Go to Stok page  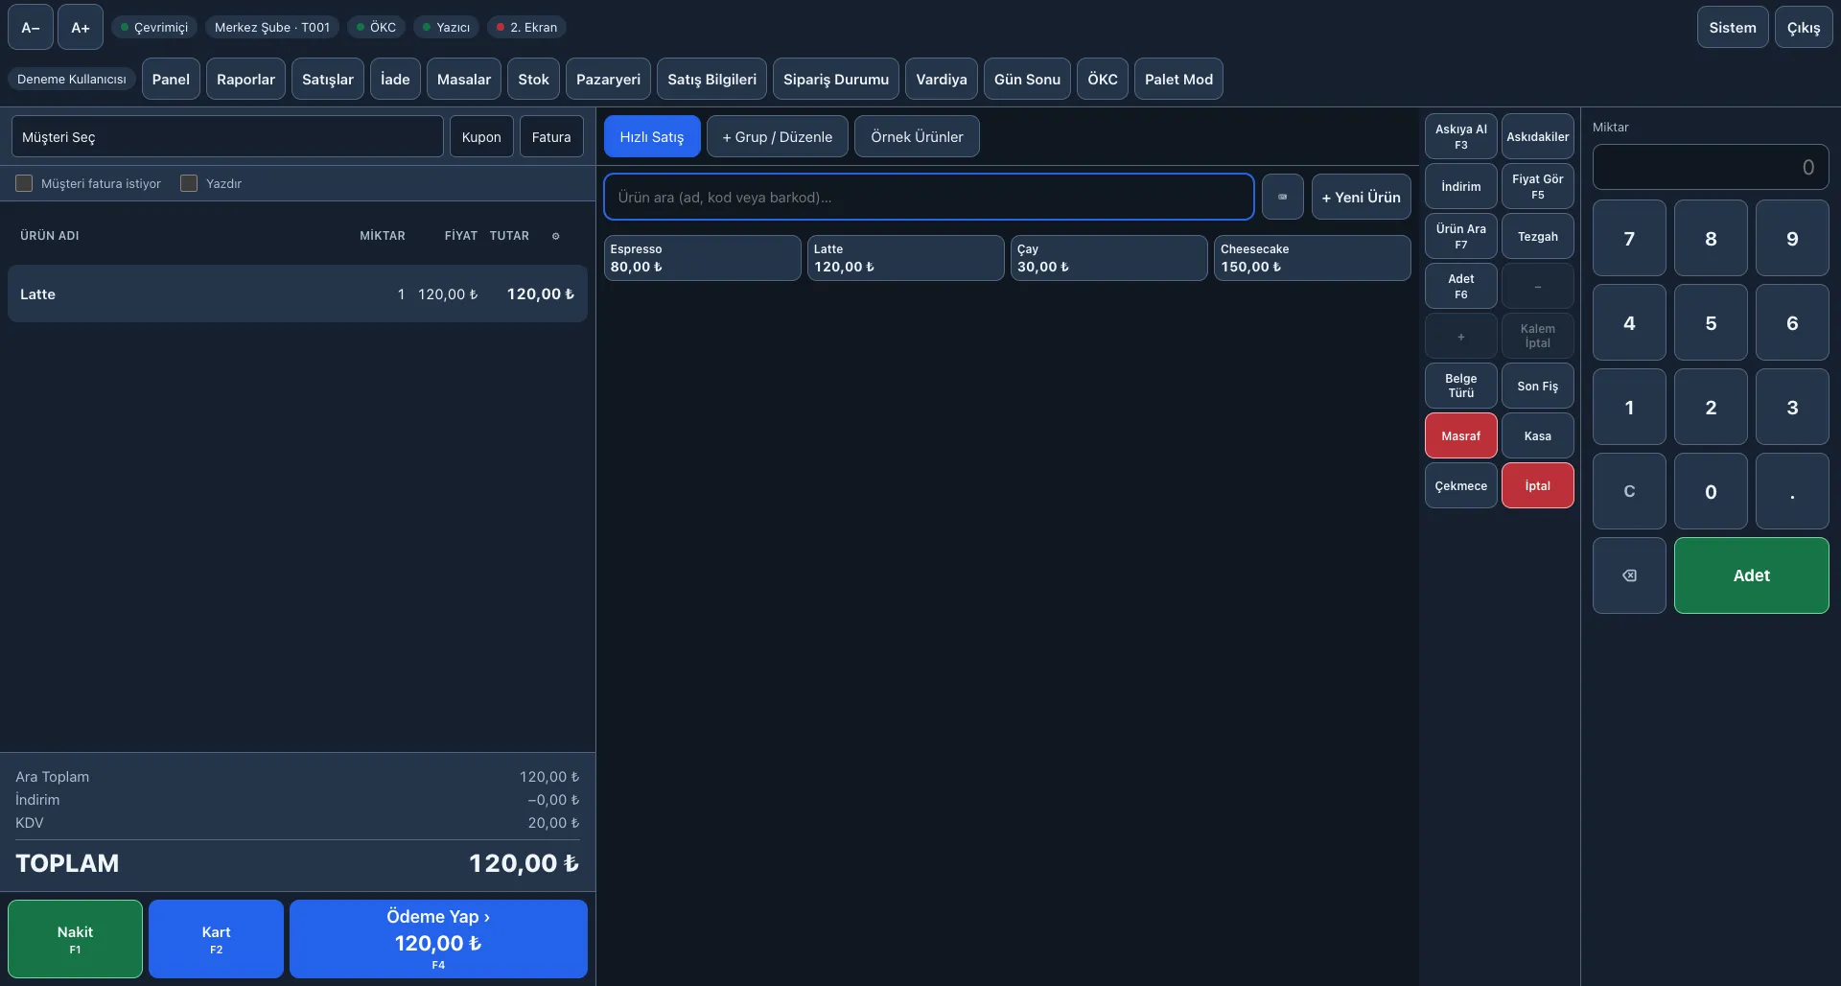[x=533, y=79]
